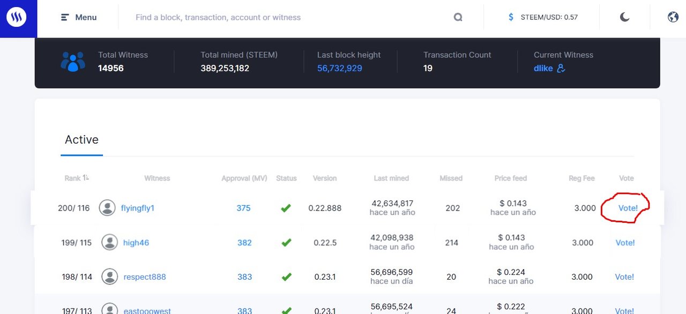Click missed count 202 cell
This screenshot has height=314, width=686.
(x=453, y=208)
